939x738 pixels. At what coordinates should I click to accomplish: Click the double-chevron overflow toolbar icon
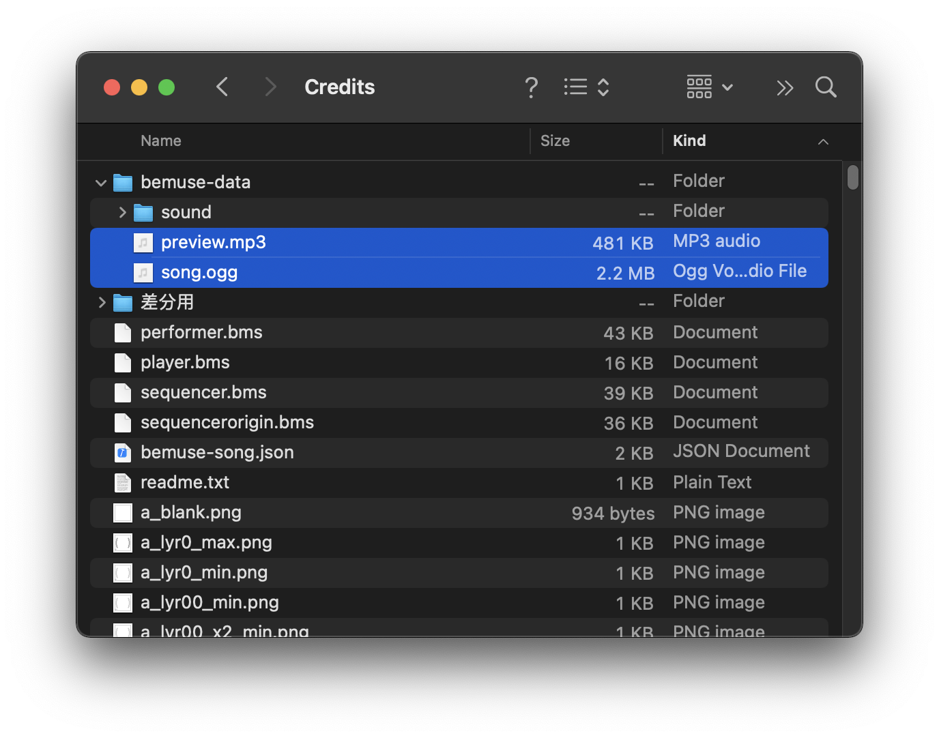click(785, 87)
